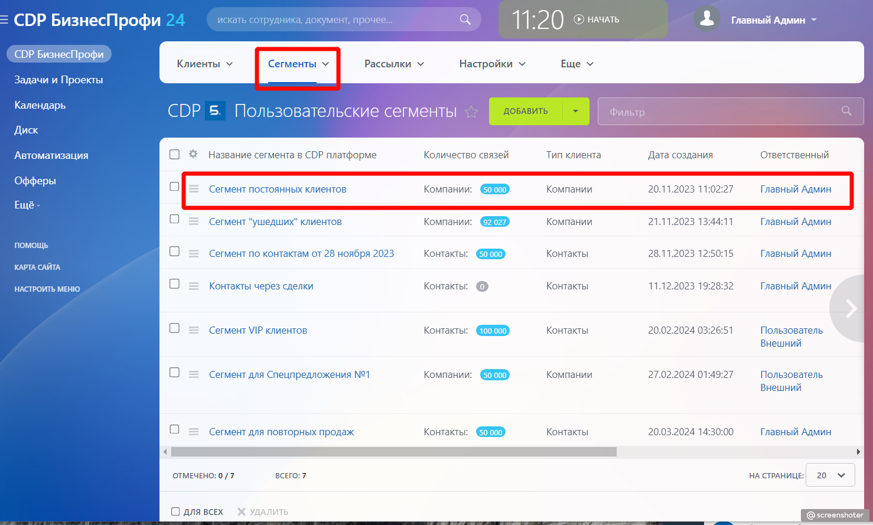Click drag handle for Сегмент для Спецпредложения №1
Viewport: 873px width, 525px height.
tap(194, 374)
